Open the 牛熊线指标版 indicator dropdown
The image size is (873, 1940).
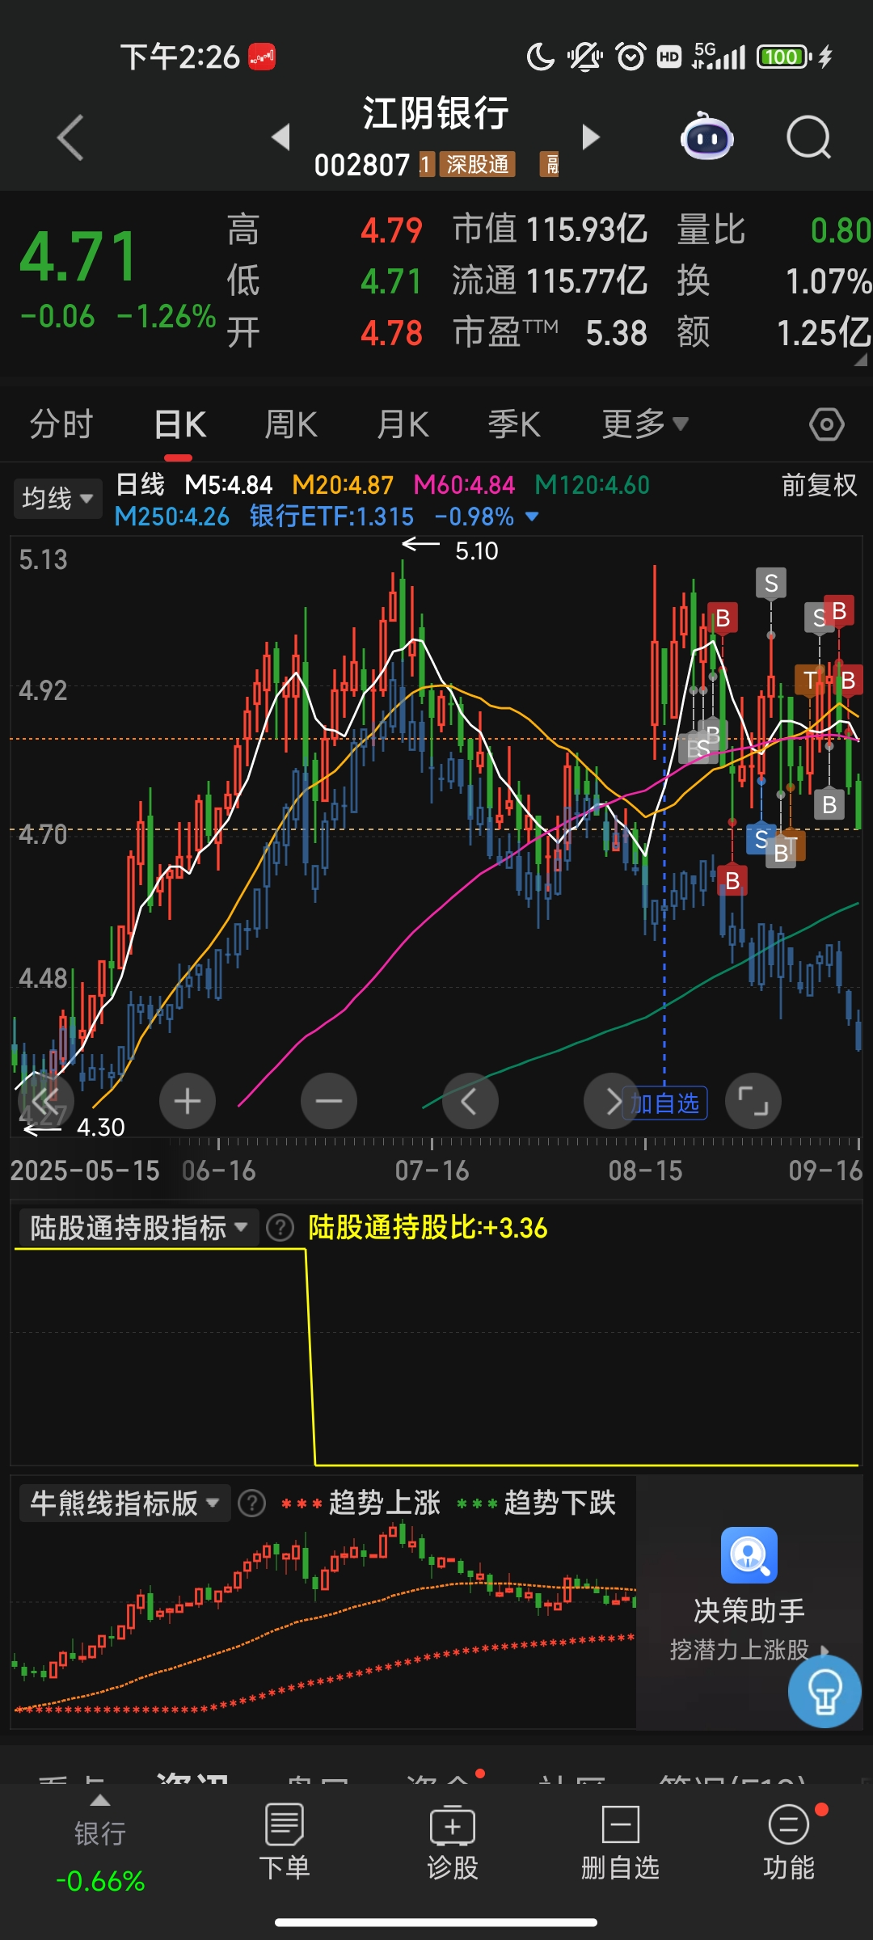(x=124, y=1503)
